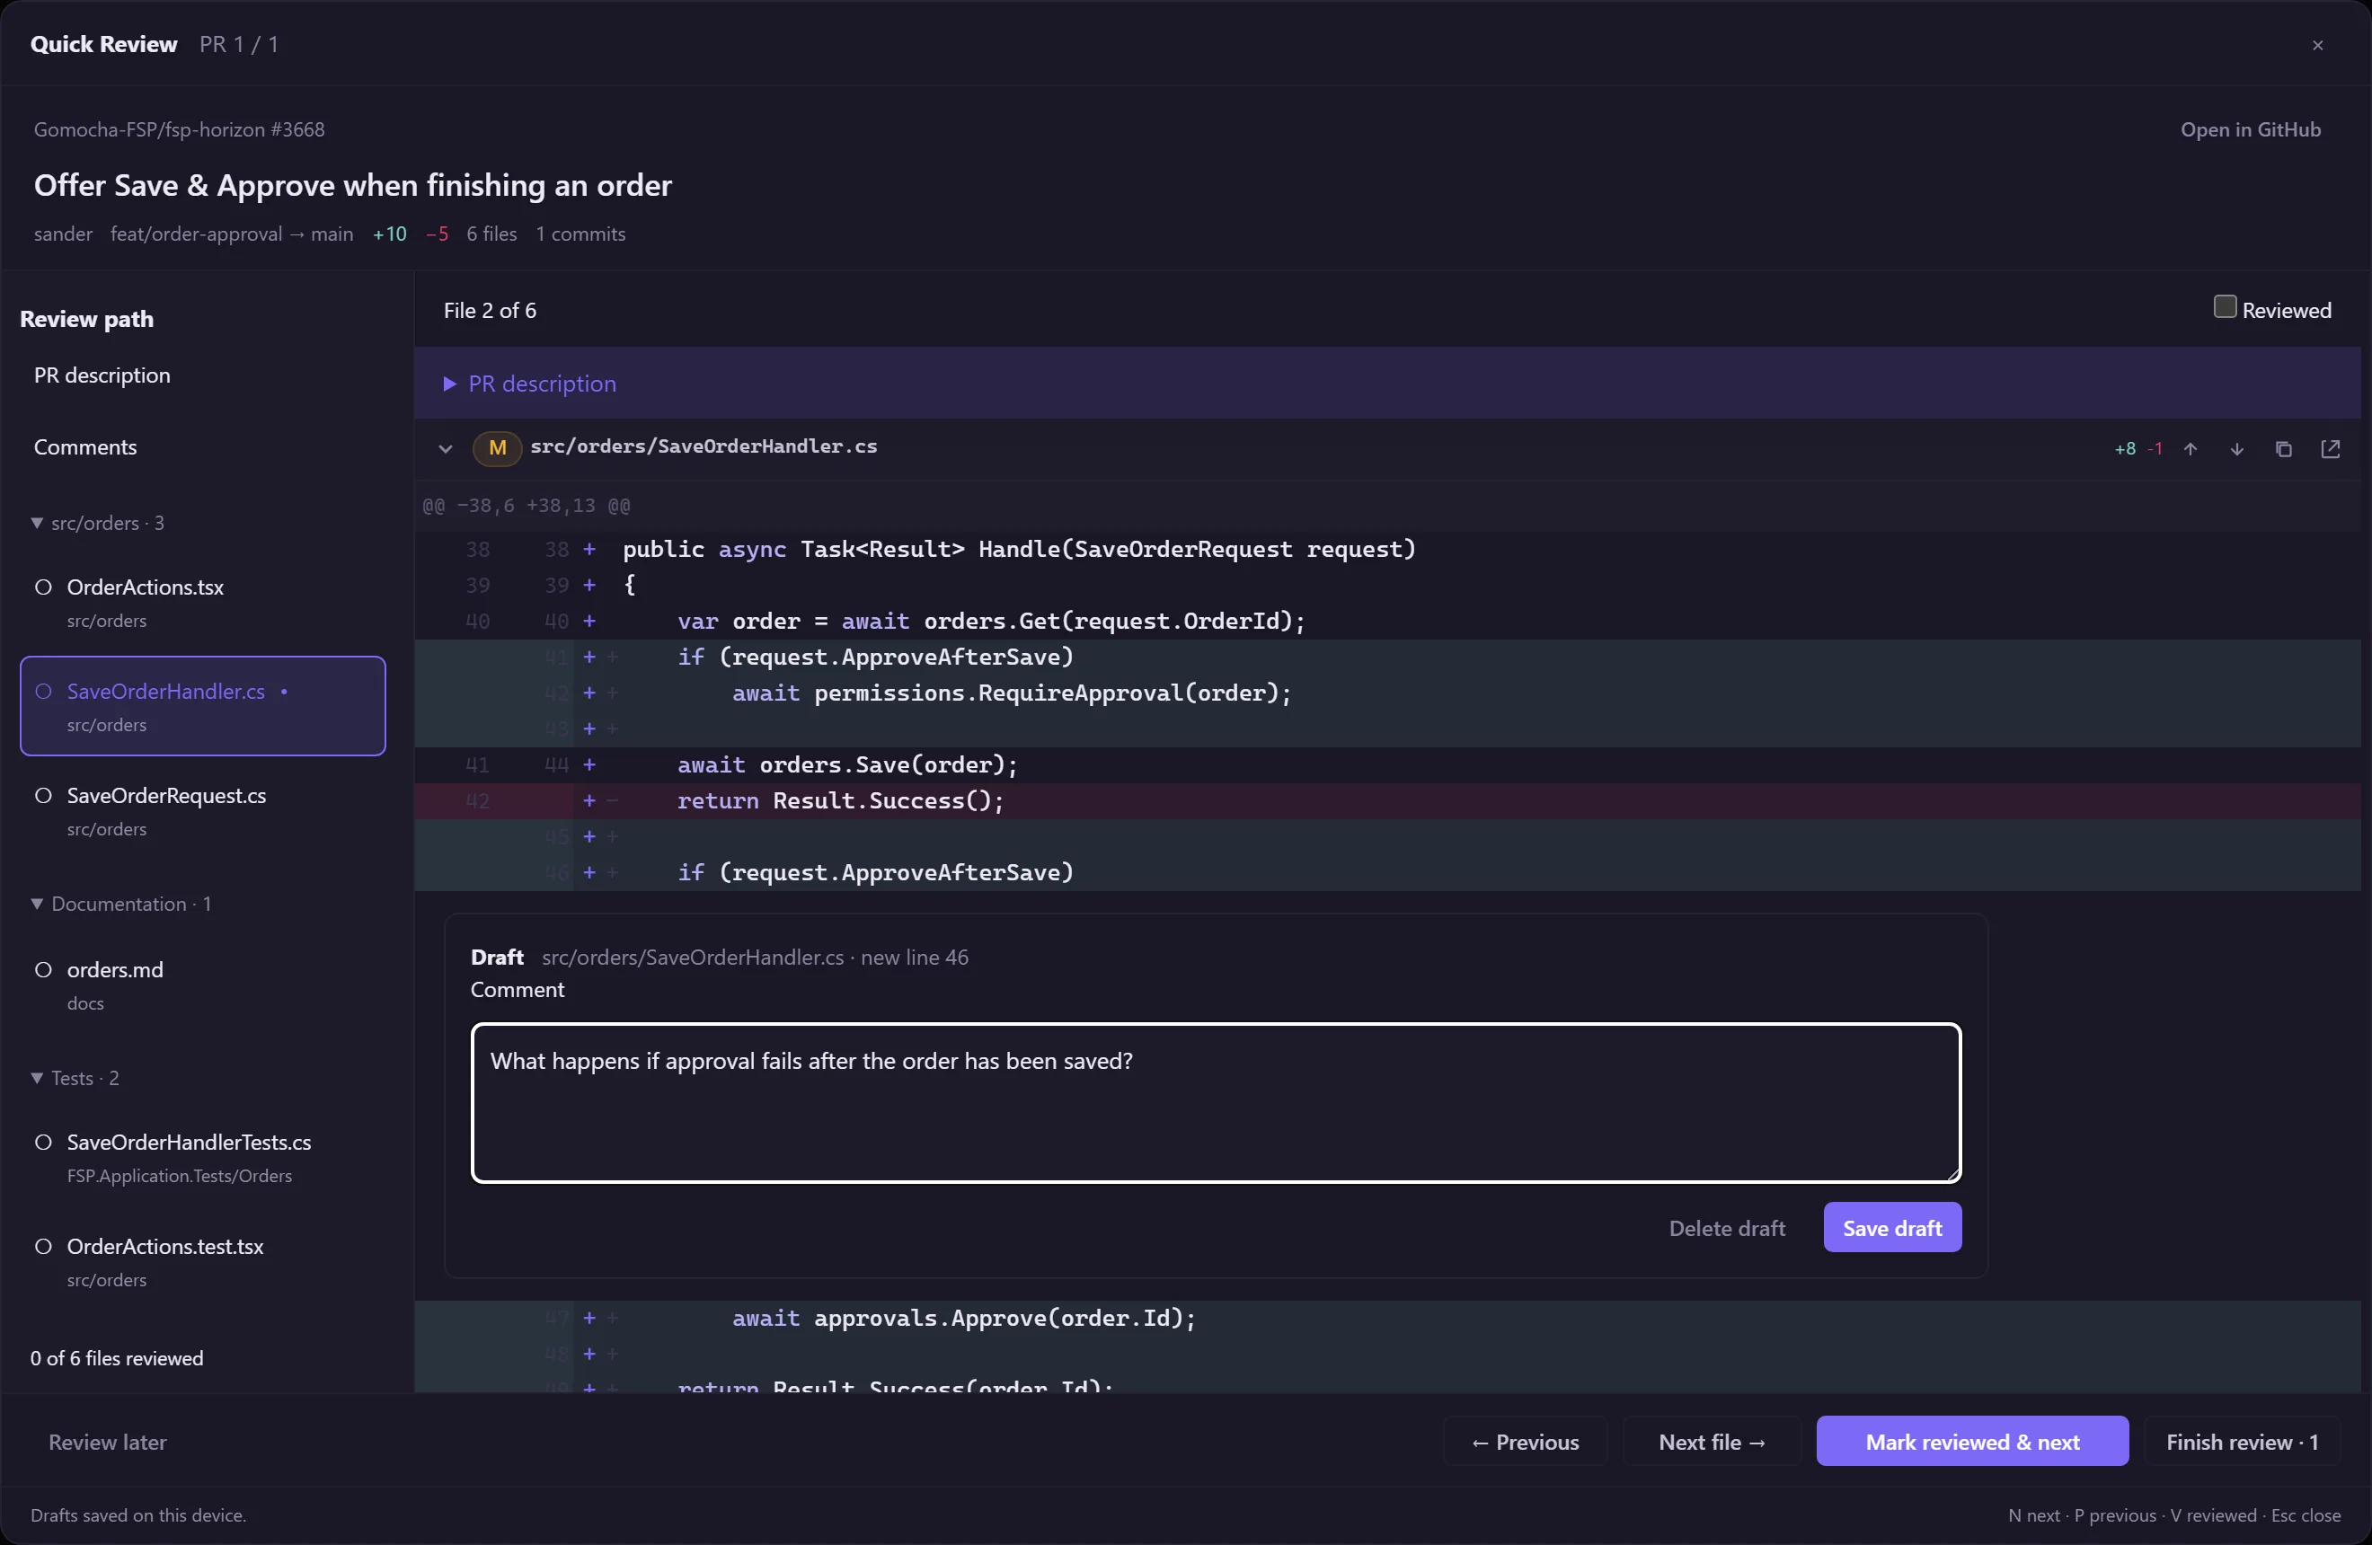Open PR description in Review path
Image resolution: width=2372 pixels, height=1545 pixels.
[102, 375]
